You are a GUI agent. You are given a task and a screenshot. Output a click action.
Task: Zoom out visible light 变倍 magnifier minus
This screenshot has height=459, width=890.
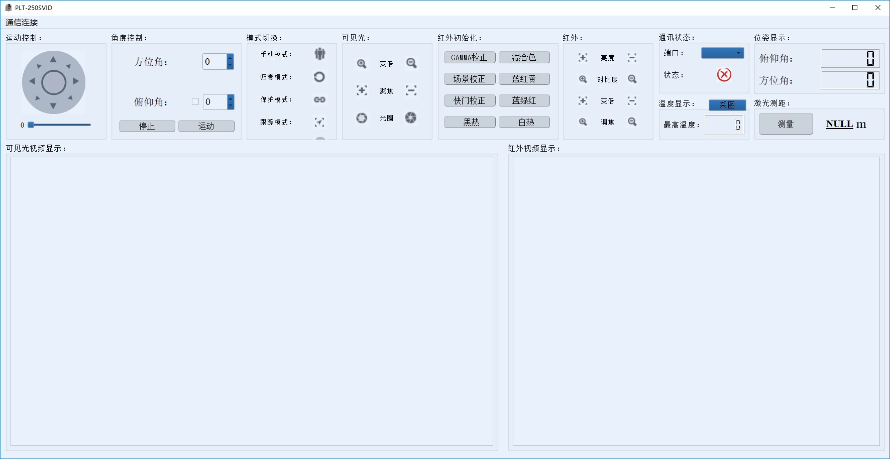411,63
